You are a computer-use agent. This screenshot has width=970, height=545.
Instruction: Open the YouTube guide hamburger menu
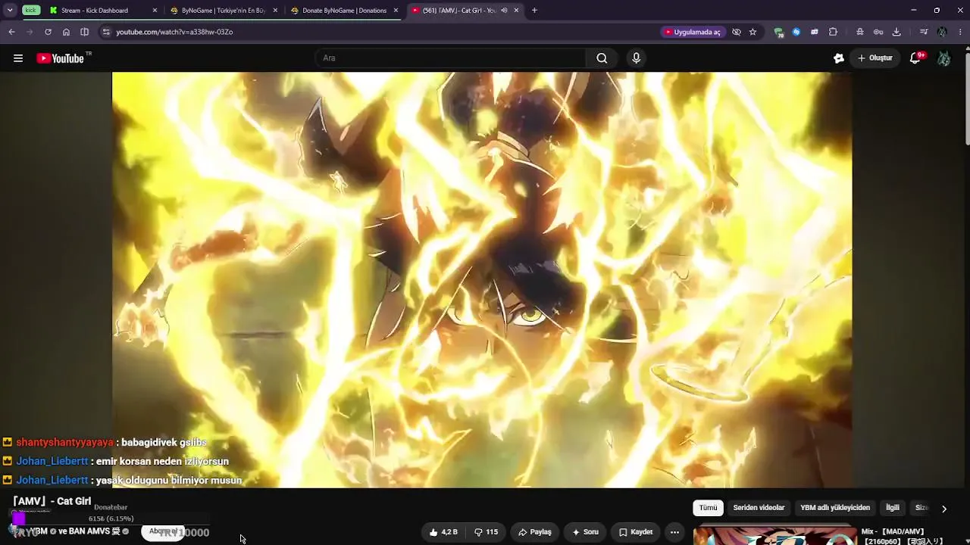coord(18,58)
